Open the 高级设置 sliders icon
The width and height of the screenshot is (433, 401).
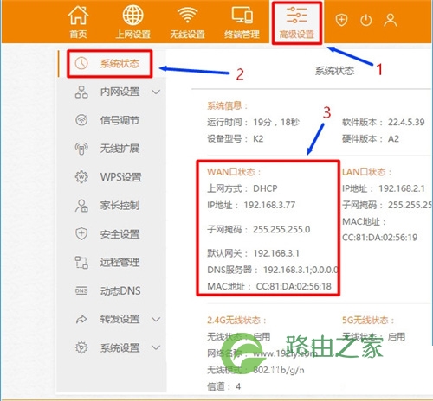tap(296, 15)
